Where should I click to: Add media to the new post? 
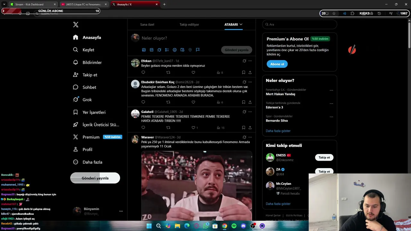pos(144,50)
